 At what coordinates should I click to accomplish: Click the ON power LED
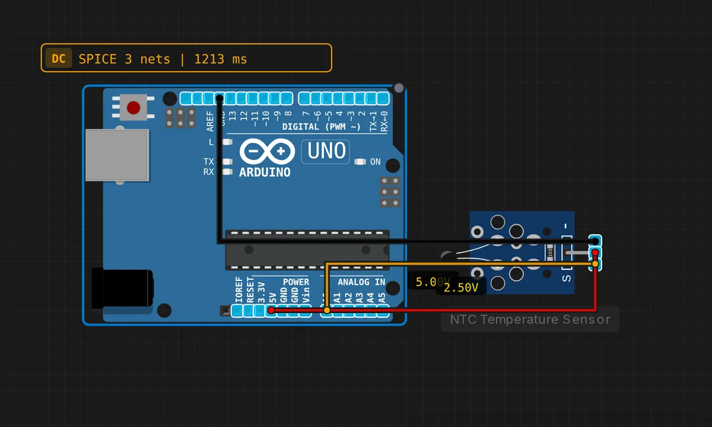coord(360,161)
